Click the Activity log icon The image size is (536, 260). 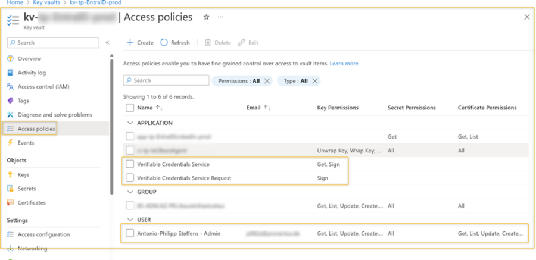(10, 73)
